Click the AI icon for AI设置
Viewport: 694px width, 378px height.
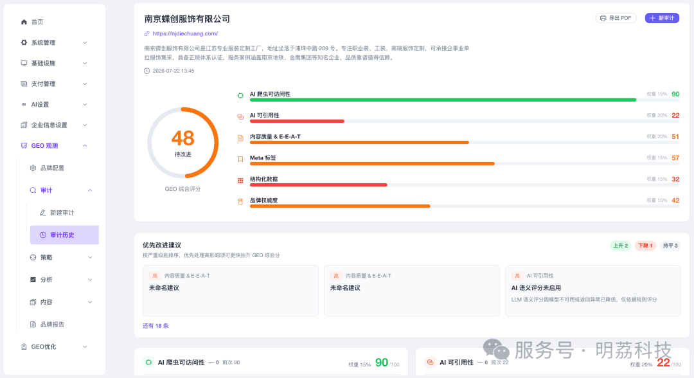tap(24, 104)
